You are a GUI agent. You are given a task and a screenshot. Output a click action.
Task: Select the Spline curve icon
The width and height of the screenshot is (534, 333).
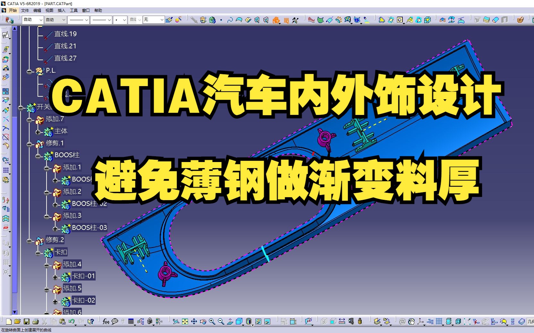230,20
